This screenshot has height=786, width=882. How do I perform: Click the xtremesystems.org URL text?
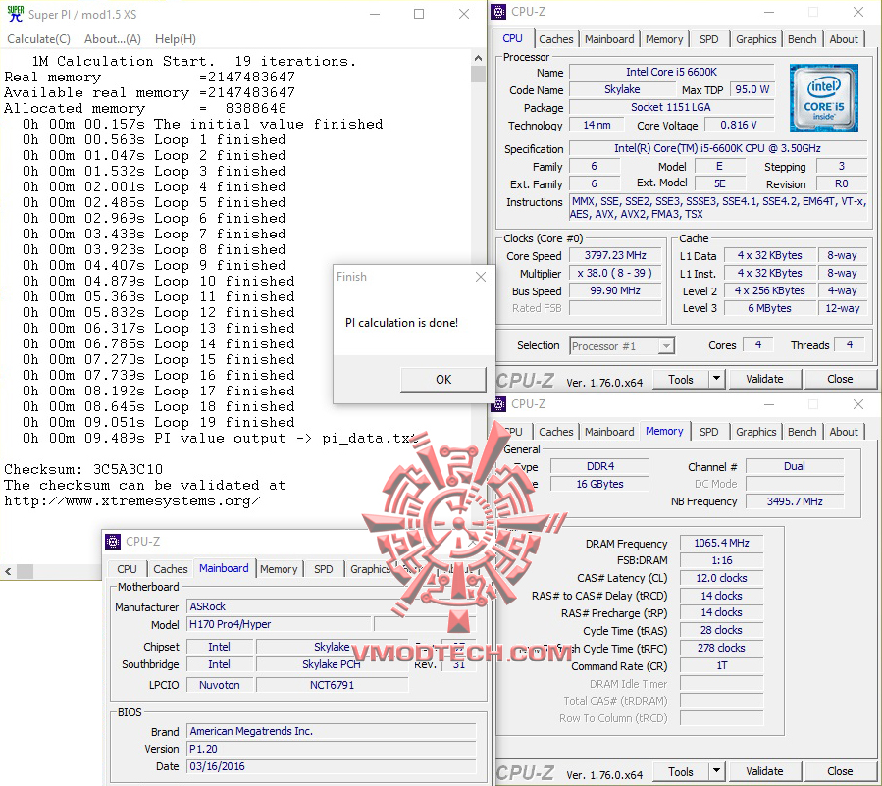point(132,500)
